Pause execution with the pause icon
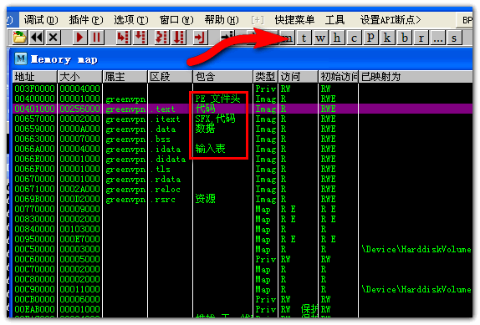 [x=96, y=38]
